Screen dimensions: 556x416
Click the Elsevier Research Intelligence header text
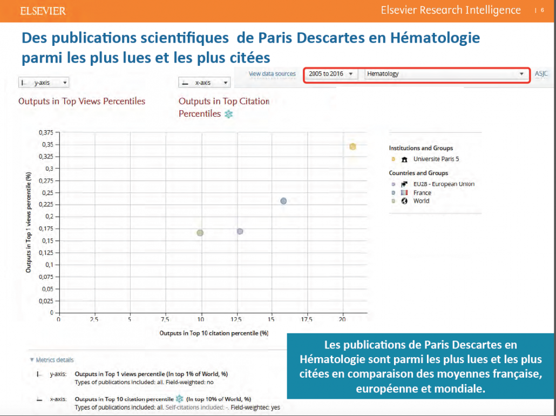451,10
